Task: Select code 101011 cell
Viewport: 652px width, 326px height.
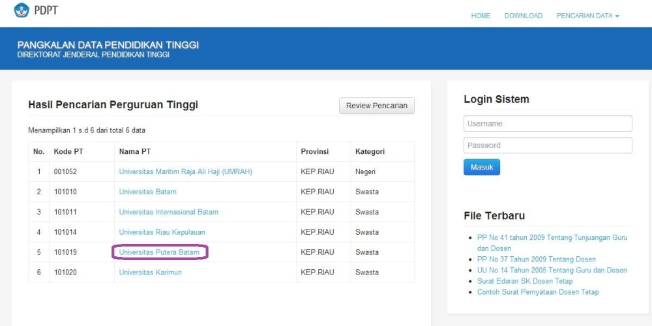Action: pyautogui.click(x=65, y=212)
